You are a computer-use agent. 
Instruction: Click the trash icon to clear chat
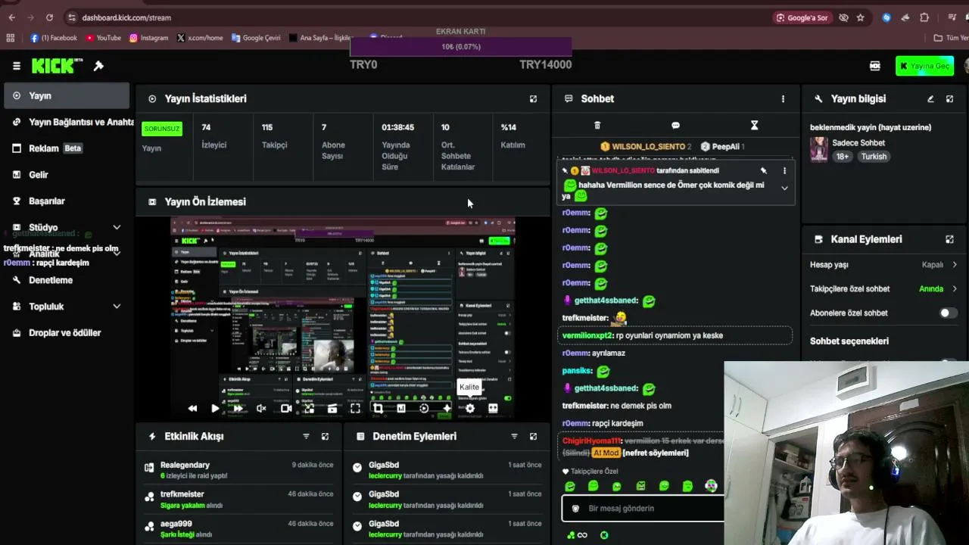pyautogui.click(x=597, y=125)
